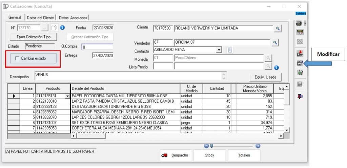Click the U. de Medida column header
Screen dimensions: 347x168
click(x=191, y=88)
